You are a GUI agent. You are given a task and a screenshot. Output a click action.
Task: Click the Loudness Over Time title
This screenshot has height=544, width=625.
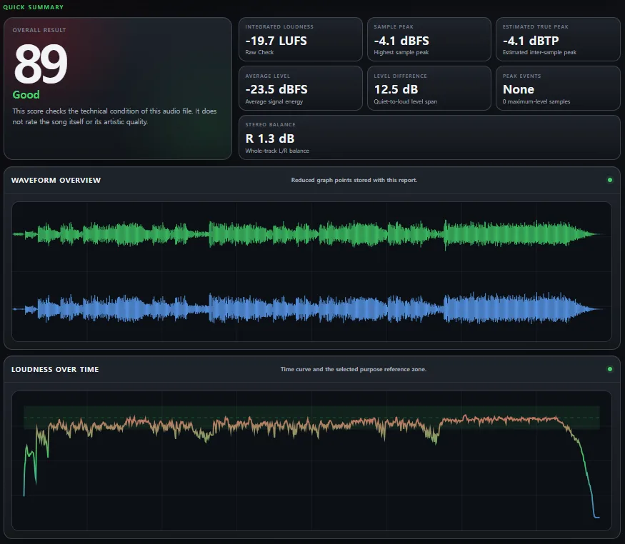pyautogui.click(x=55, y=369)
